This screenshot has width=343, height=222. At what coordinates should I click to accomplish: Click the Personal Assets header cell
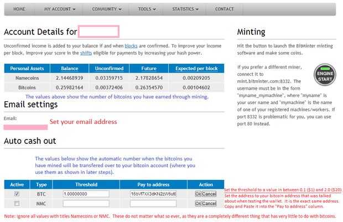[x=27, y=69]
